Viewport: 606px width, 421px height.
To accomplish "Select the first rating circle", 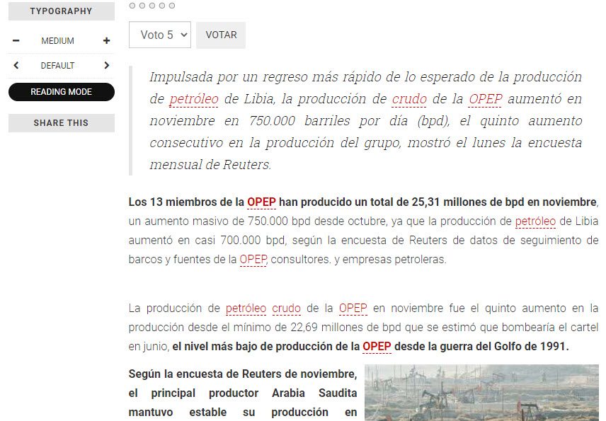I will [132, 6].
